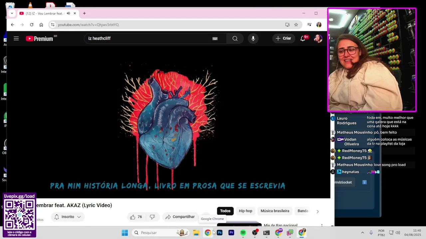
Task: Click the Compartilhar share button
Action: click(180, 217)
